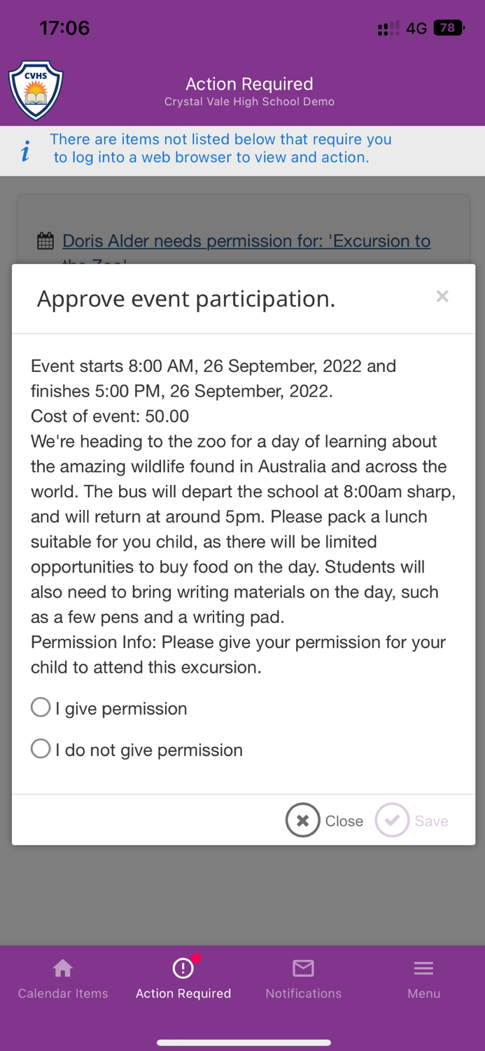This screenshot has width=485, height=1051.
Task: Open the envelope icon above Notifications
Action: [303, 968]
